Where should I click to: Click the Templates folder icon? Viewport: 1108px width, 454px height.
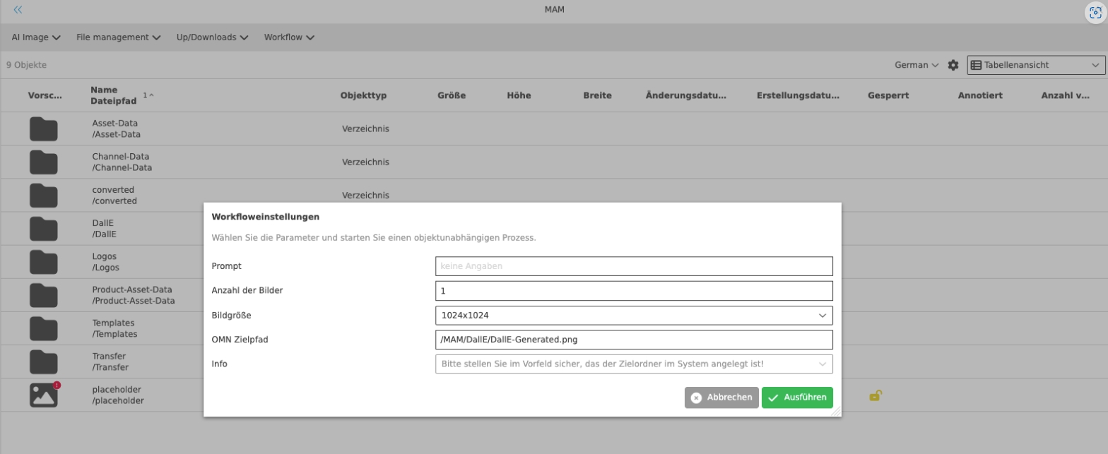(44, 328)
